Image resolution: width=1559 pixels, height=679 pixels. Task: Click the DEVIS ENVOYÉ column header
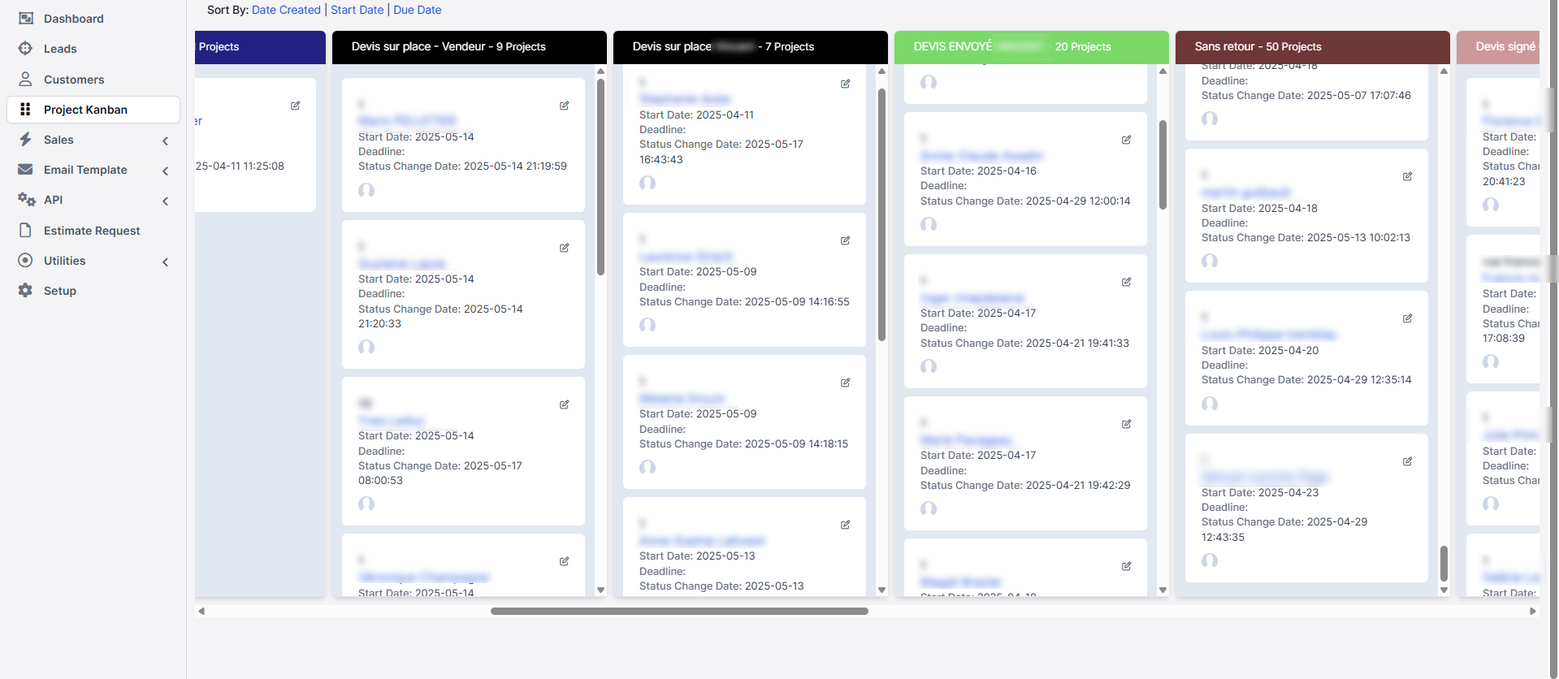coord(1032,47)
